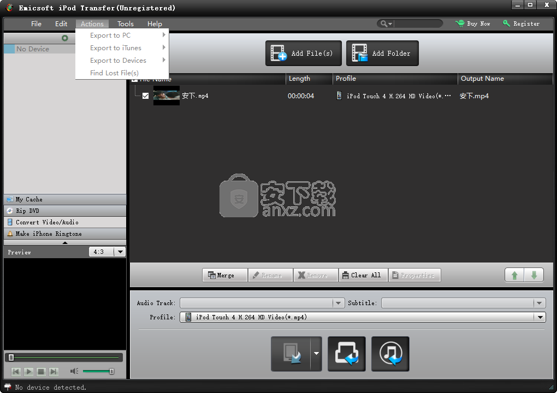Open the search options dropdown arrow
This screenshot has height=393, width=557.
point(390,24)
